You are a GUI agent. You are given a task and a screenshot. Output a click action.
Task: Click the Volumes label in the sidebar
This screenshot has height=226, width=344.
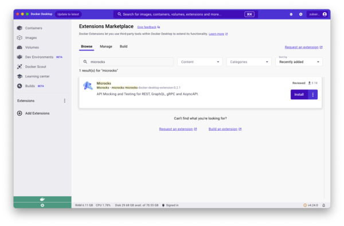point(32,48)
